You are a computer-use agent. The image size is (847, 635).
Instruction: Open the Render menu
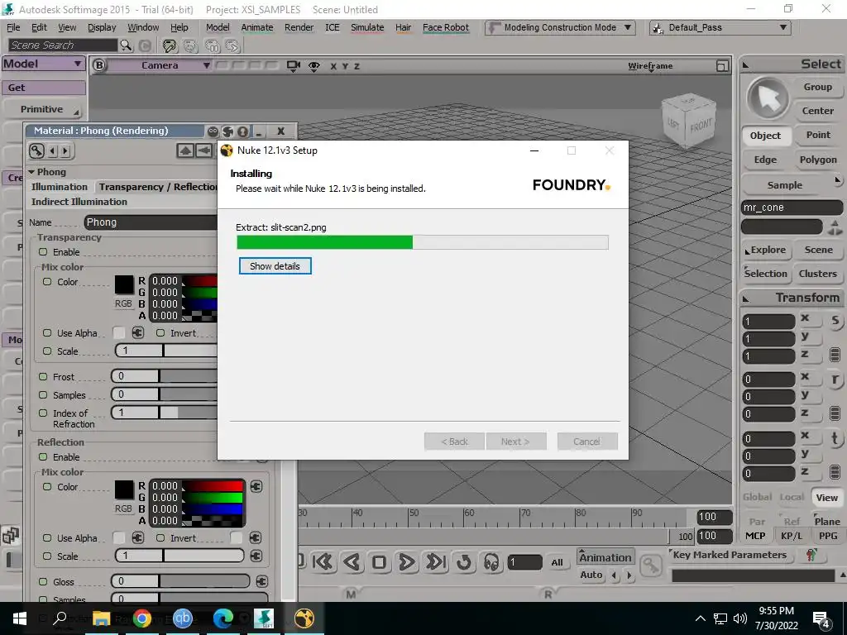[x=299, y=27]
